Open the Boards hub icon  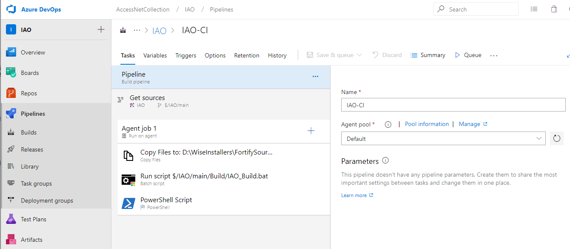pyautogui.click(x=11, y=73)
